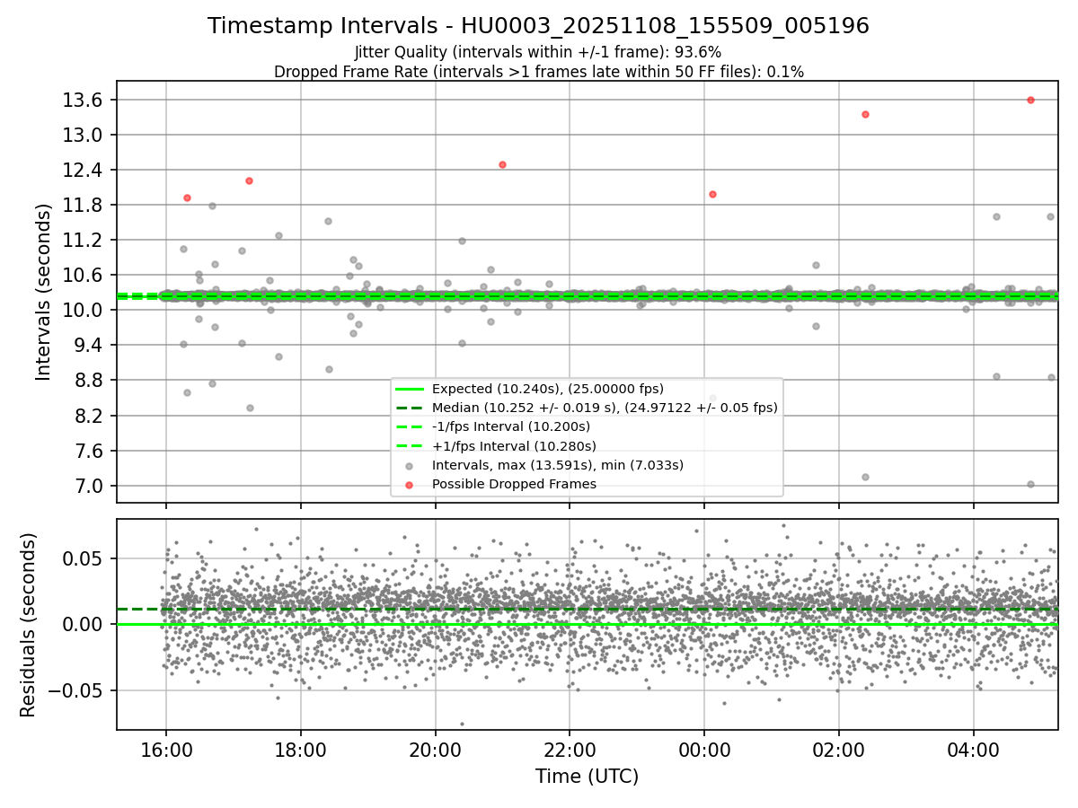Click the '16:00' x-axis tick label
The width and height of the screenshot is (1078, 808).
tap(165, 749)
